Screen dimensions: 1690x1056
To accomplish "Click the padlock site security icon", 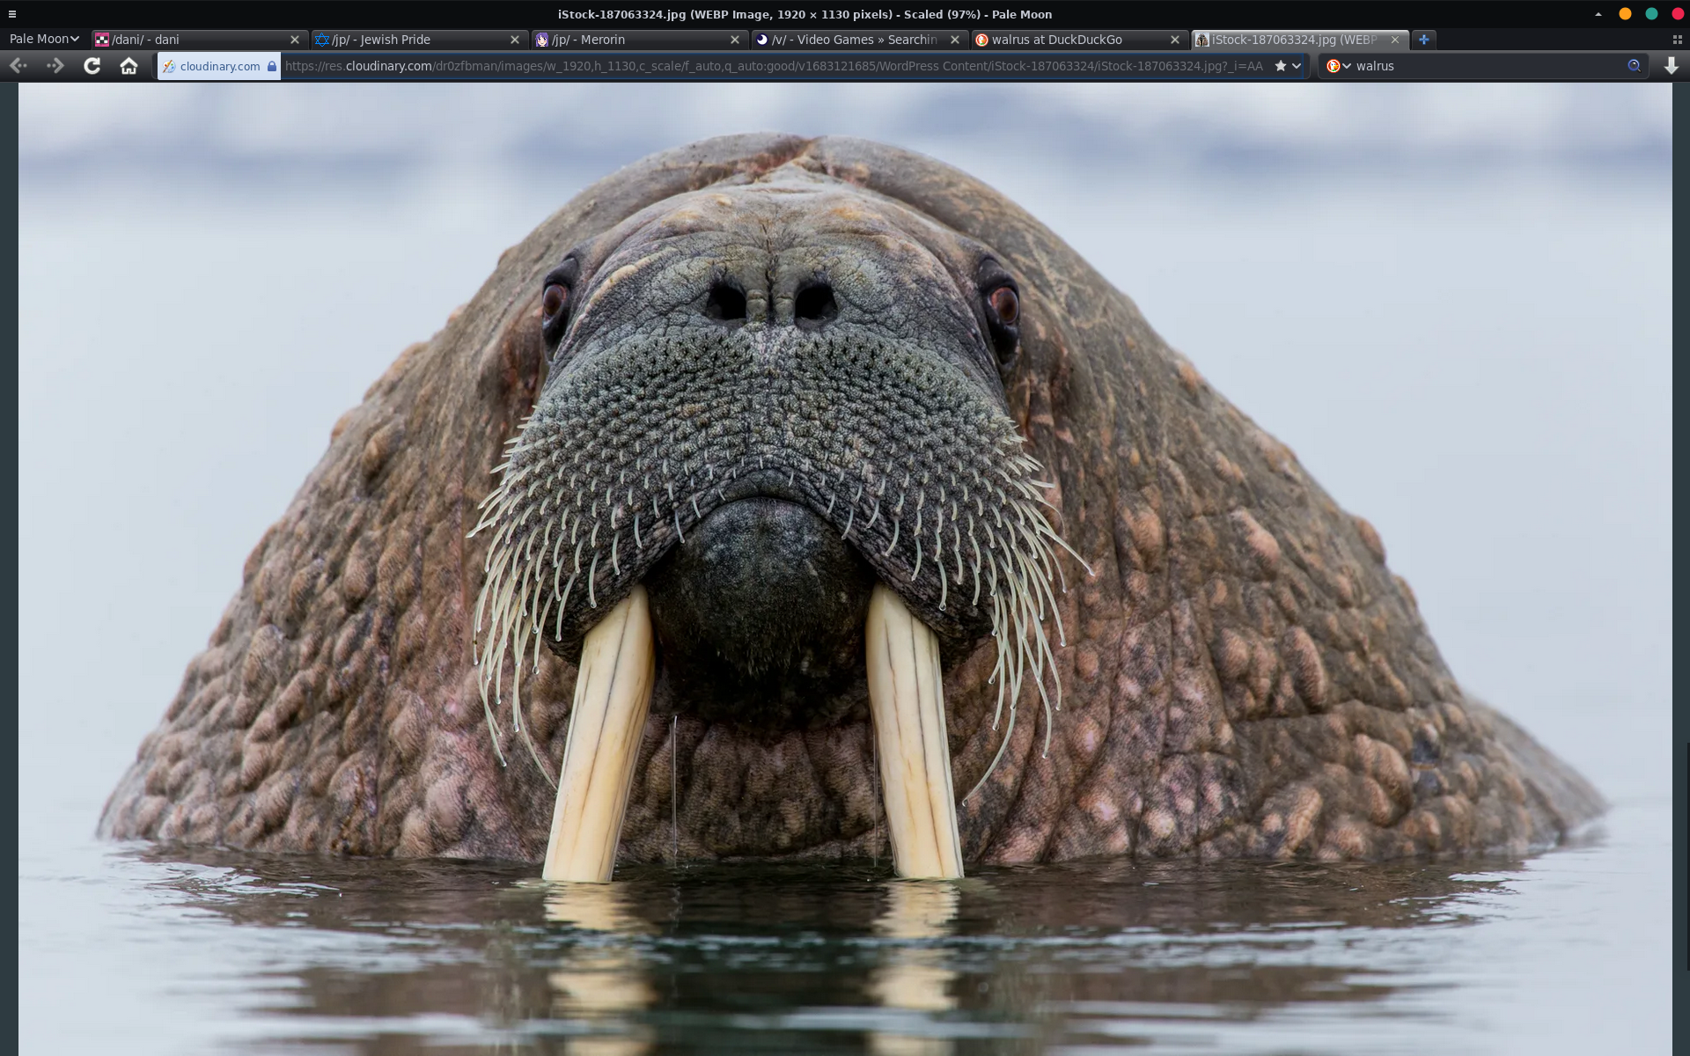I will point(272,66).
